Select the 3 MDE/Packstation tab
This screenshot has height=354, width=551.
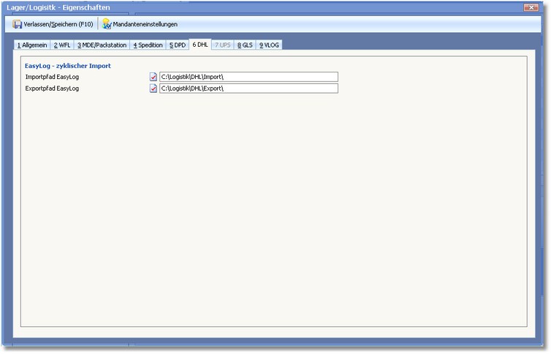[102, 45]
